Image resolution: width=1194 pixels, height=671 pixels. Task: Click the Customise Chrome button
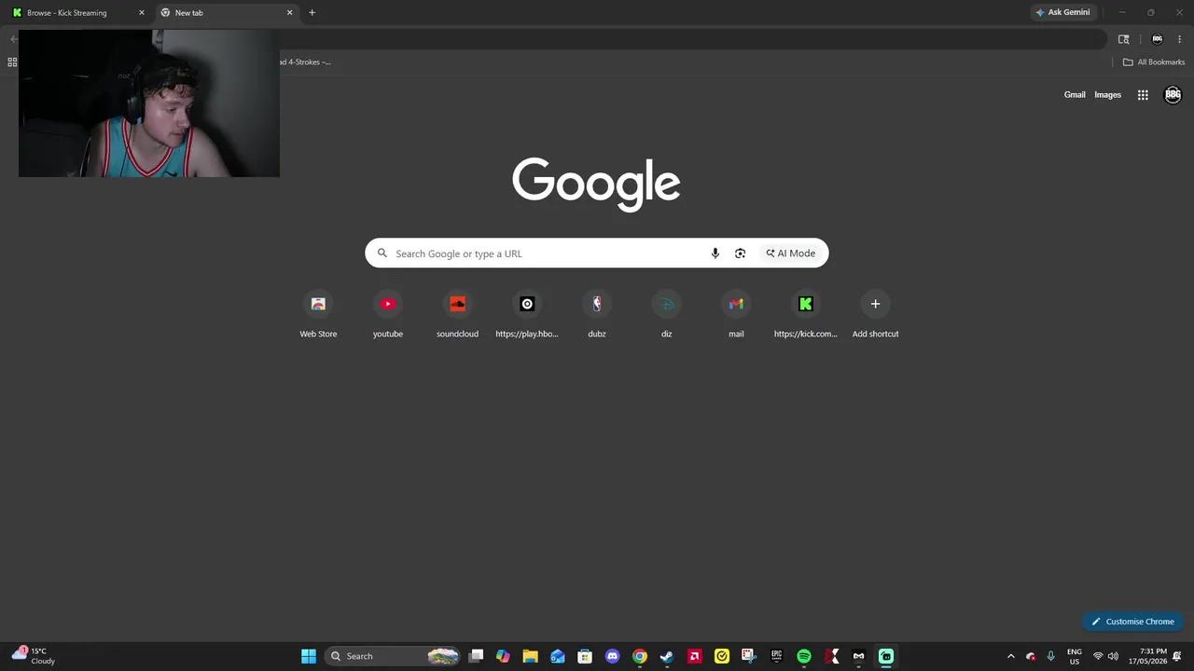1132,622
